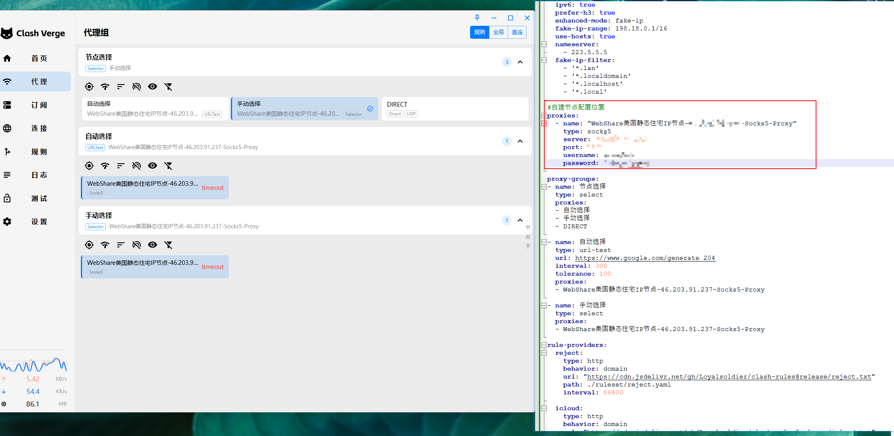Viewport: 894px width, 436px height.
Task: Retest the timeout node in 自动选择 group
Action: pos(213,188)
